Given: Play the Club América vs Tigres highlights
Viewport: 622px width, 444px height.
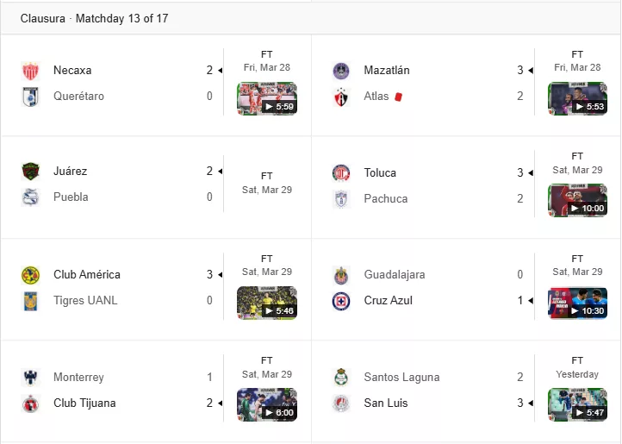Looking at the screenshot, I should [x=267, y=303].
